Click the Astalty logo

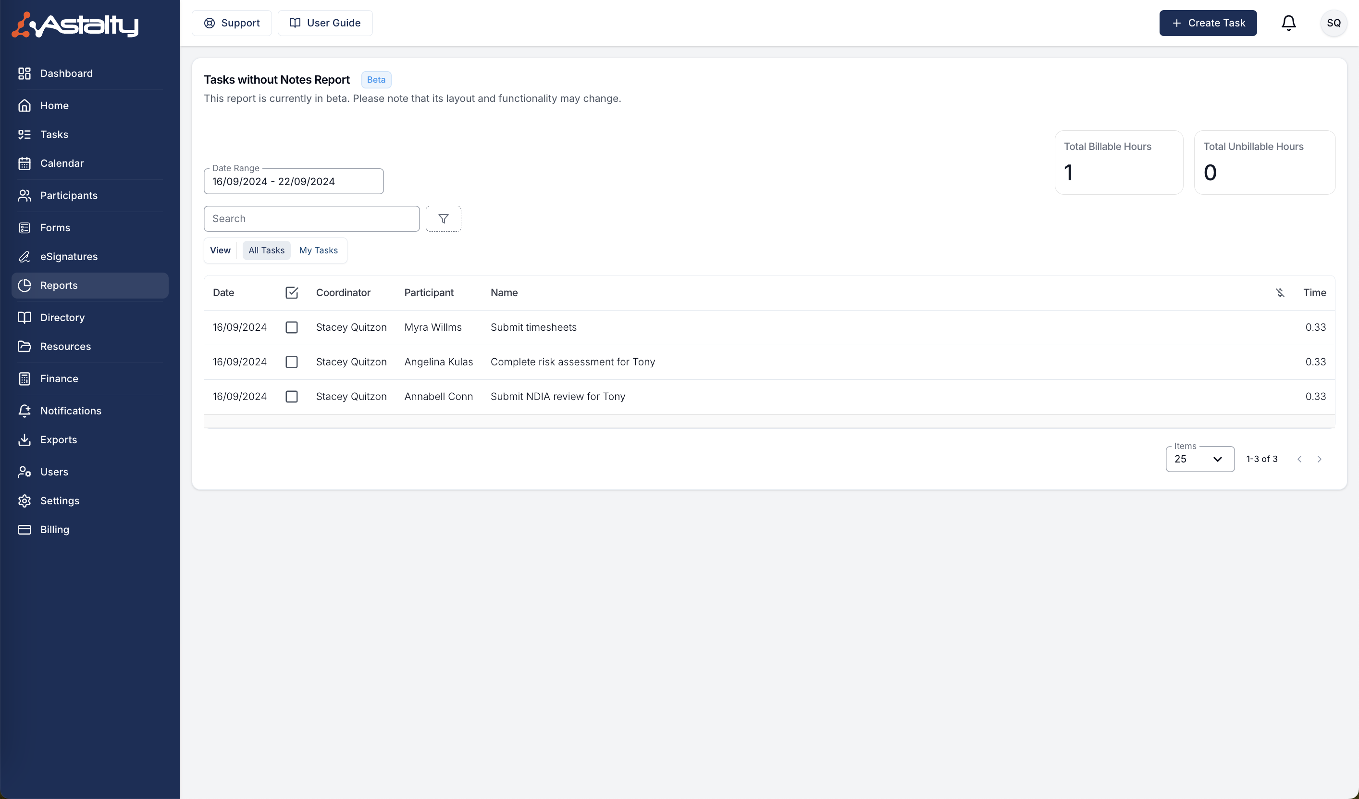(75, 24)
